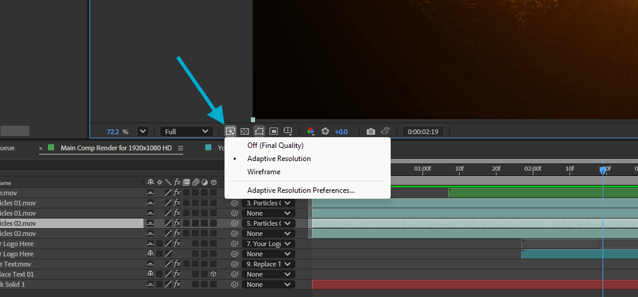
Task: Select 'Adaptive Resolution' menu option
Action: 308,159
